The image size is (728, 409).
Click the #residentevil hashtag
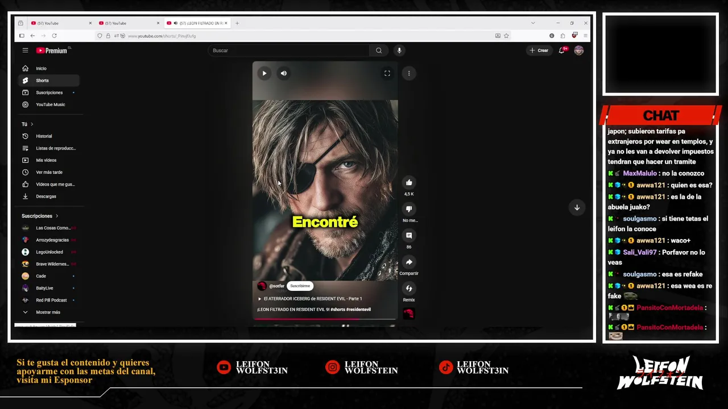(x=358, y=310)
